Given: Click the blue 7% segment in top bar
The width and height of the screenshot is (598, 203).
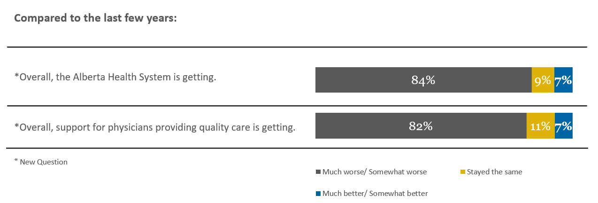Looking at the screenshot, I should 563,80.
